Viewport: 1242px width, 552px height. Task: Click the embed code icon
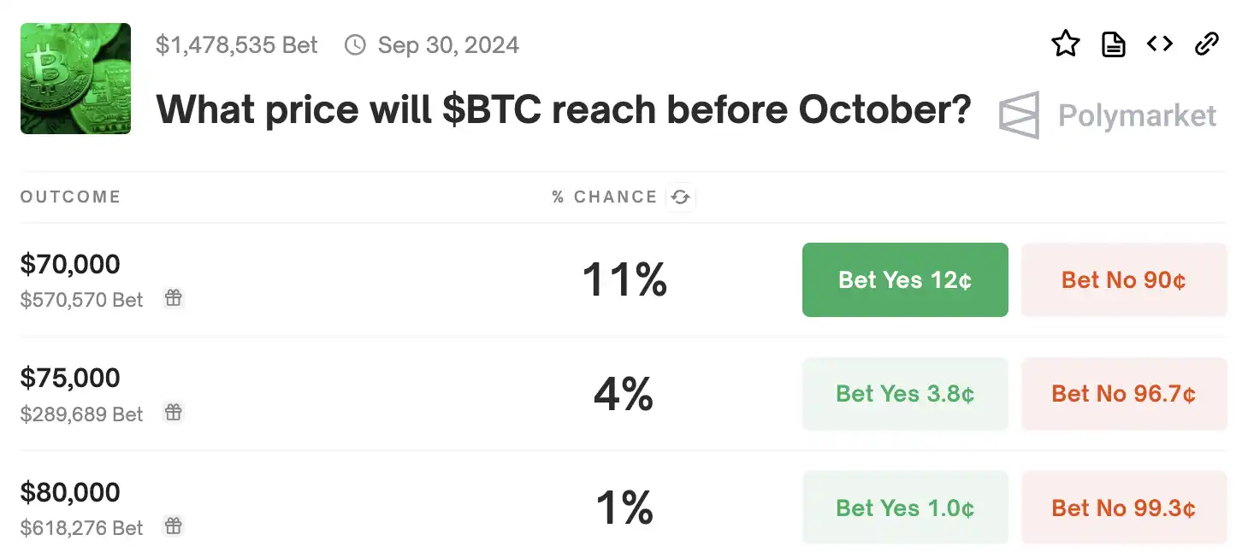[1160, 44]
